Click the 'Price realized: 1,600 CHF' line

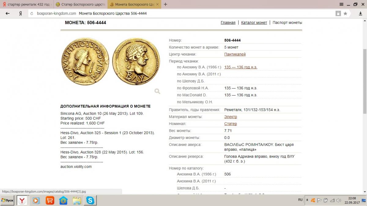pos(83,123)
